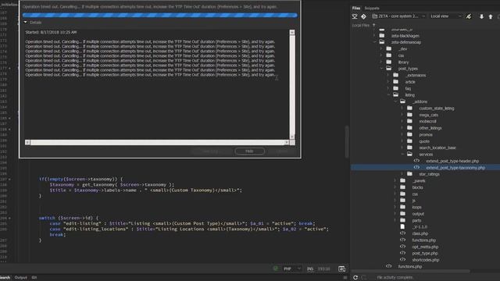This screenshot has height=281, width=500.
Task: Click the Hide button in dialog
Action: pyautogui.click(x=249, y=151)
